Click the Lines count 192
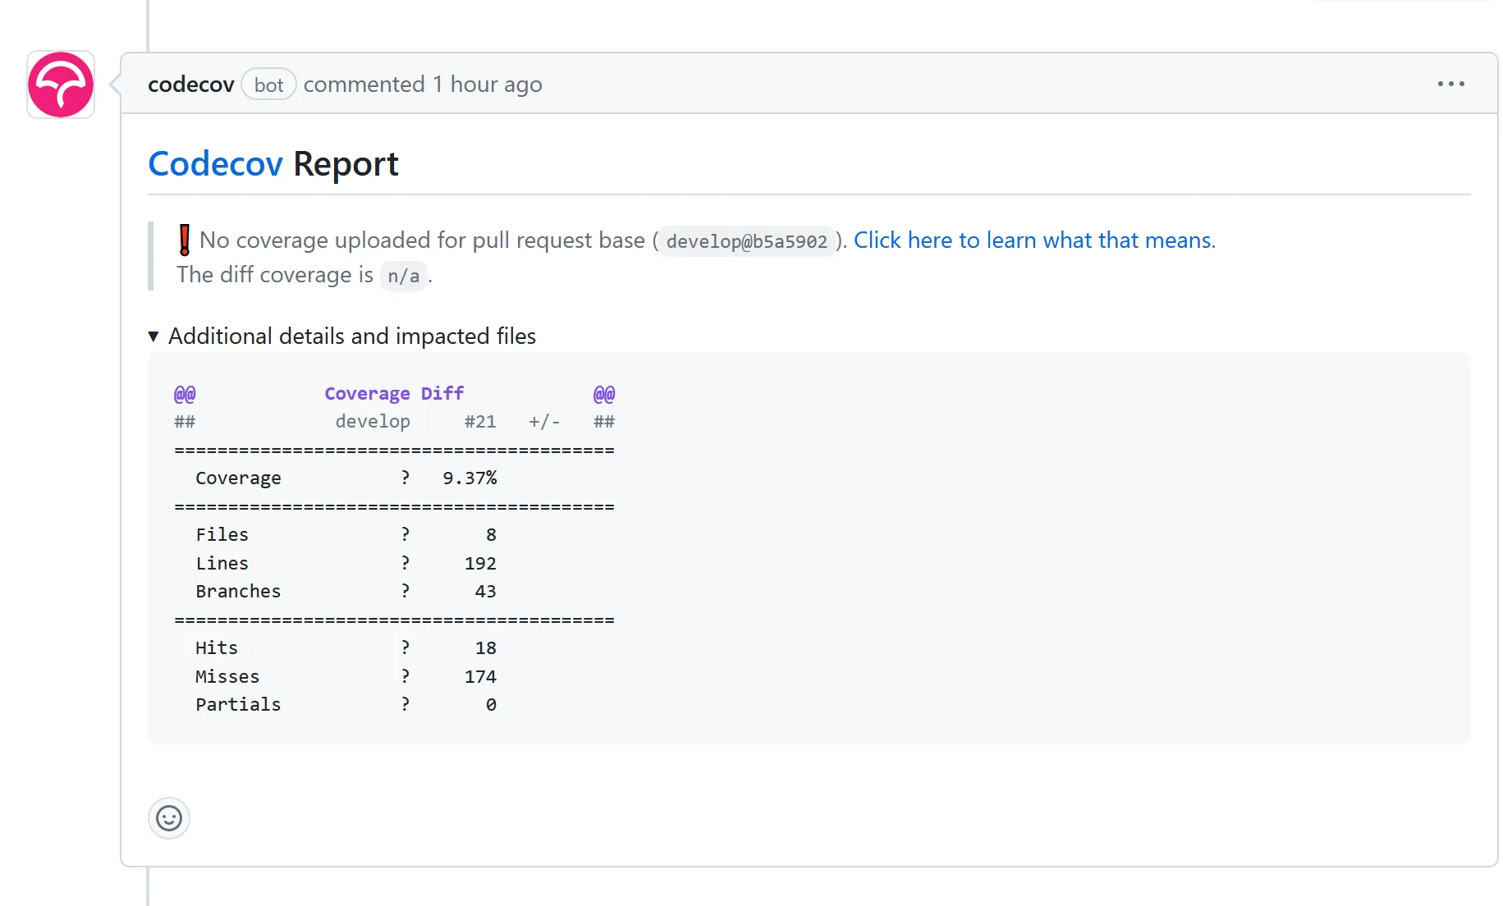 tap(480, 564)
